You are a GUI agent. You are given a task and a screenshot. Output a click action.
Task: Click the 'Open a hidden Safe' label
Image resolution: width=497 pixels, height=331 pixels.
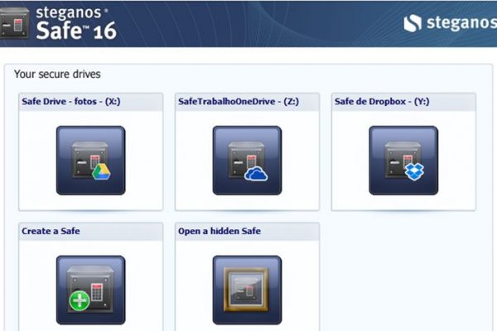tap(220, 231)
